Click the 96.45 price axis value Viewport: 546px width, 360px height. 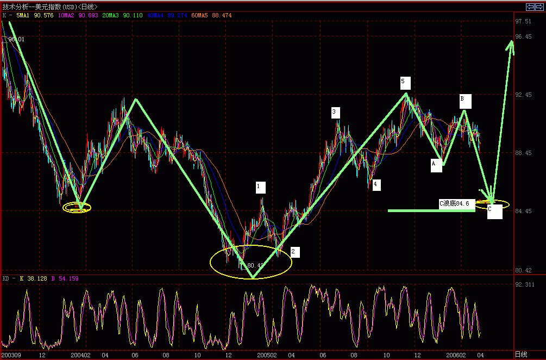tap(524, 36)
